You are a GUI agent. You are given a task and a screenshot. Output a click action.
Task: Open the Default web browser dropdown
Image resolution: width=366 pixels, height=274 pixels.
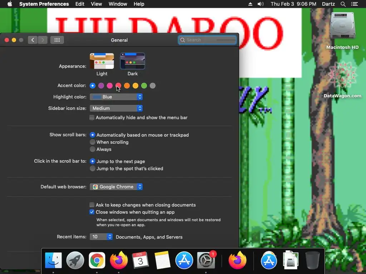[116, 187]
